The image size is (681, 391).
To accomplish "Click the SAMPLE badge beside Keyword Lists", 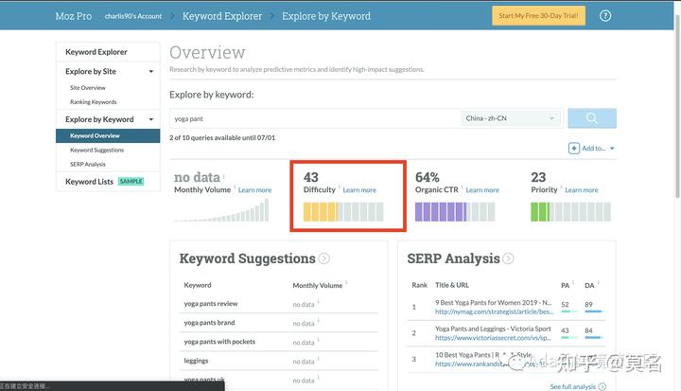I will tap(131, 182).
